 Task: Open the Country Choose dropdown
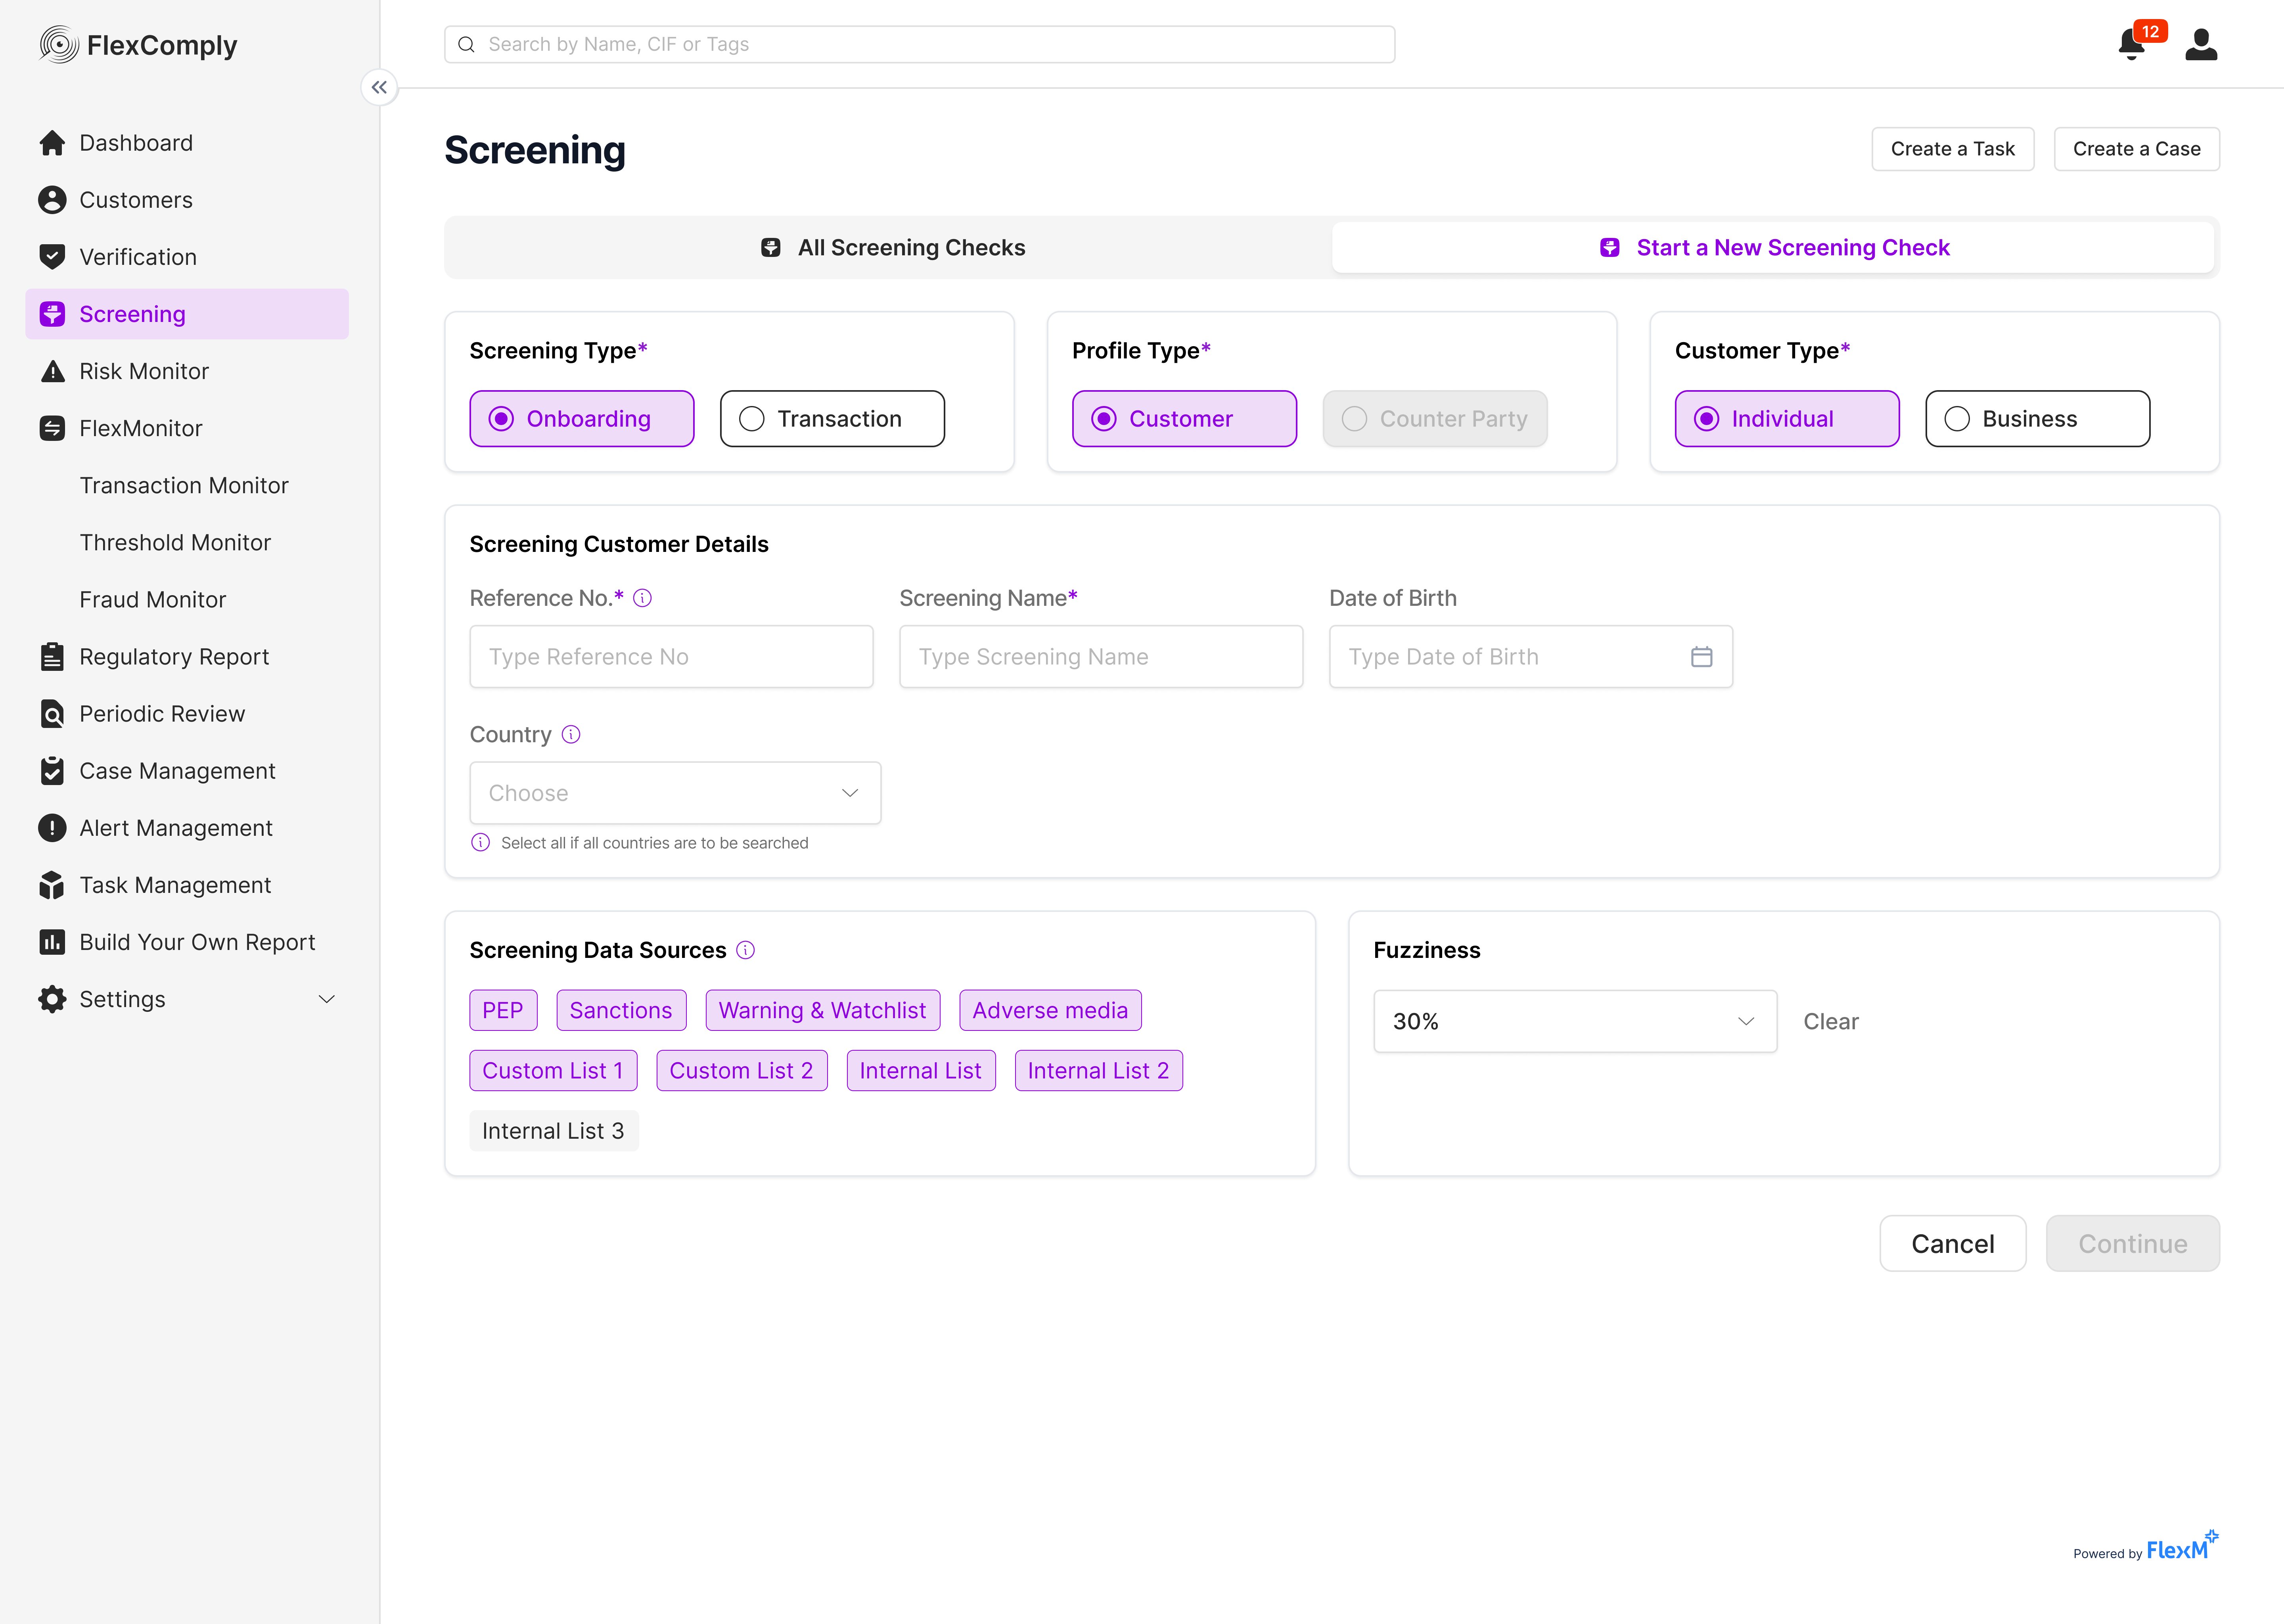675,793
